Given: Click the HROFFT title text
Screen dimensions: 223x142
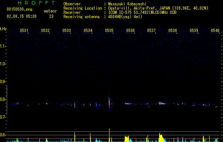Looking at the screenshot, I should click(36, 3).
